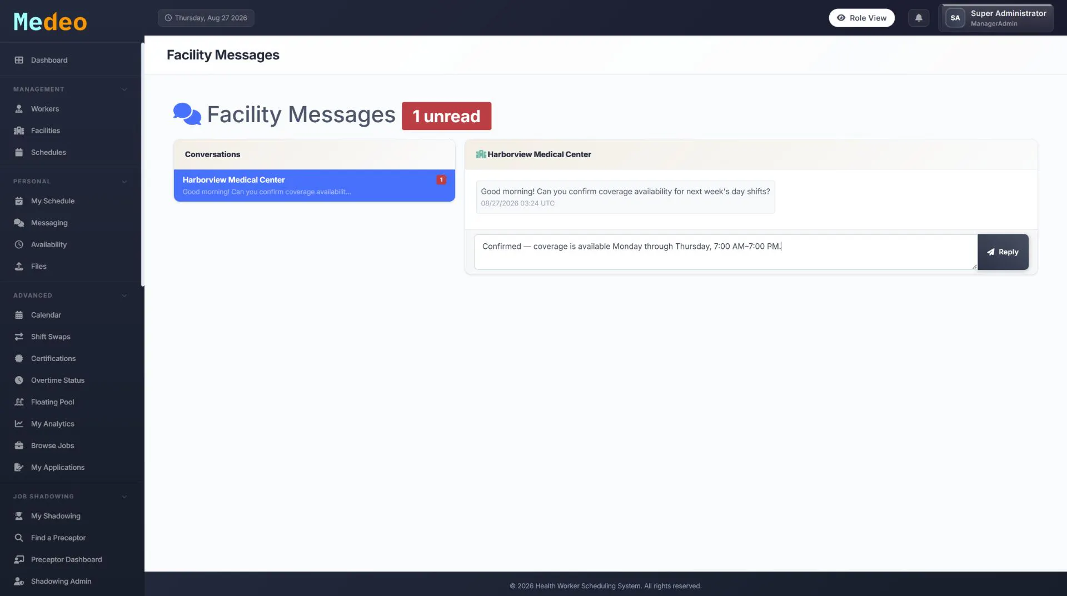The height and width of the screenshot is (596, 1067).
Task: Open notifications bell icon
Action: [x=919, y=18]
